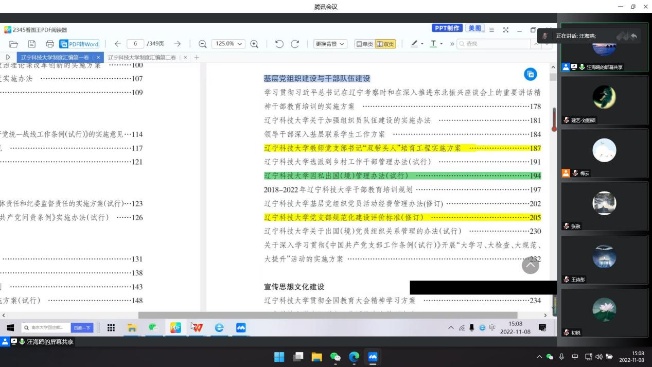Viewport: 652px width, 367px height.
Task: Go to previous page with left arrow
Action: [x=117, y=44]
